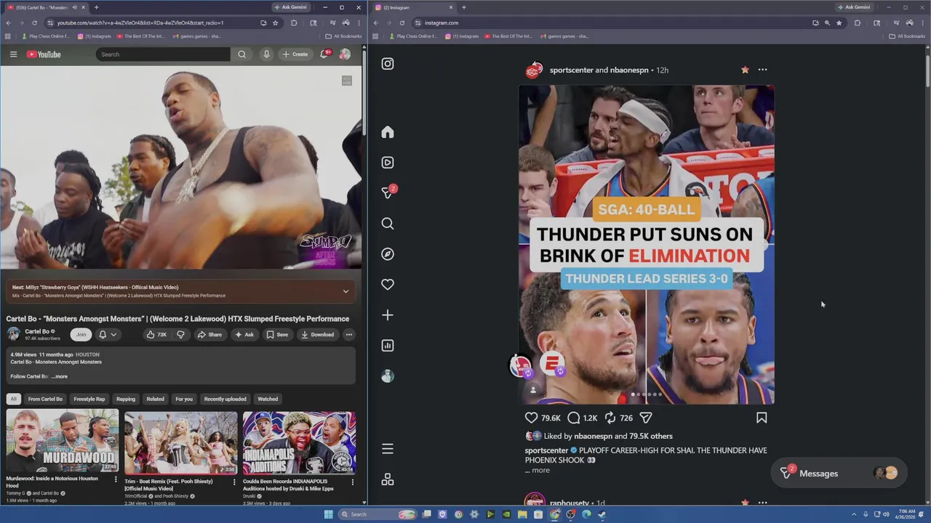
Task: Open Instagram direct messages sidebar icon
Action: 388,193
